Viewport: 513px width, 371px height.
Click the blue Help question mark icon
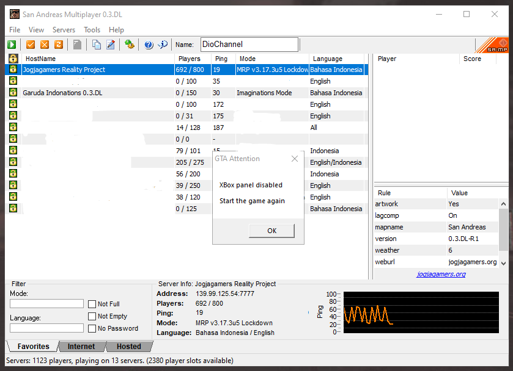point(149,45)
